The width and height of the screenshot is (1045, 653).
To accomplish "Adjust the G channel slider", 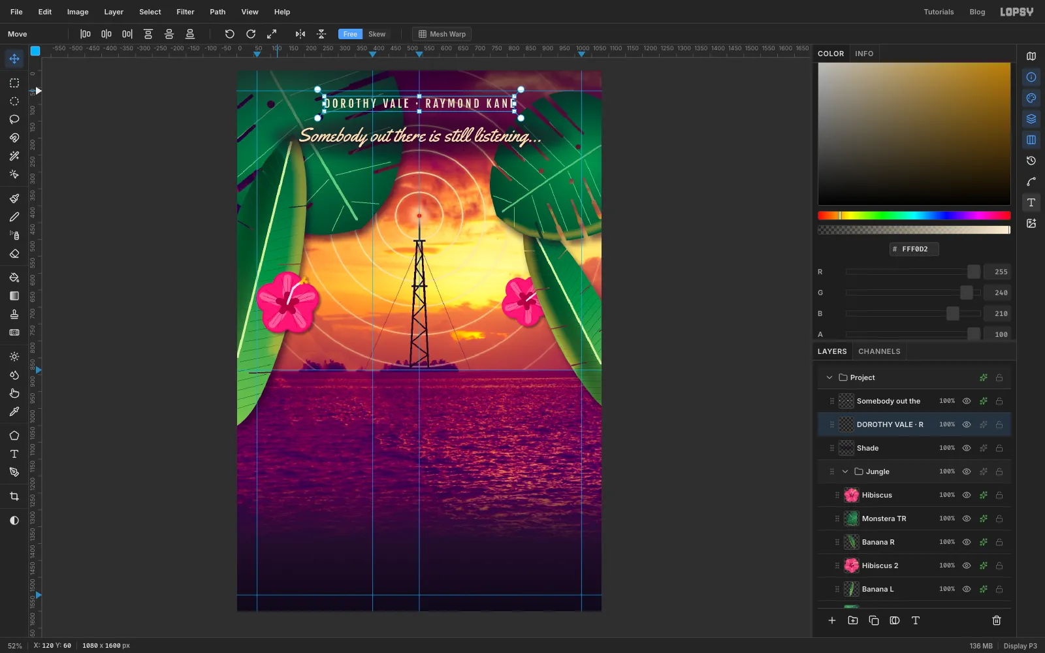I will point(913,293).
